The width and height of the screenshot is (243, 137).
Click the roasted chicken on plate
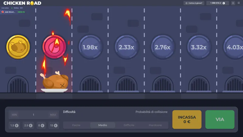tap(54, 82)
